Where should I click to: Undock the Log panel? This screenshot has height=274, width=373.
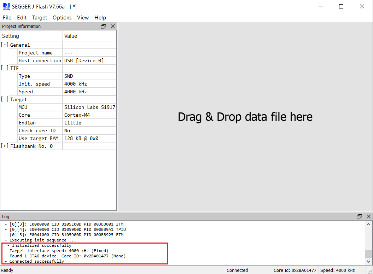359,216
